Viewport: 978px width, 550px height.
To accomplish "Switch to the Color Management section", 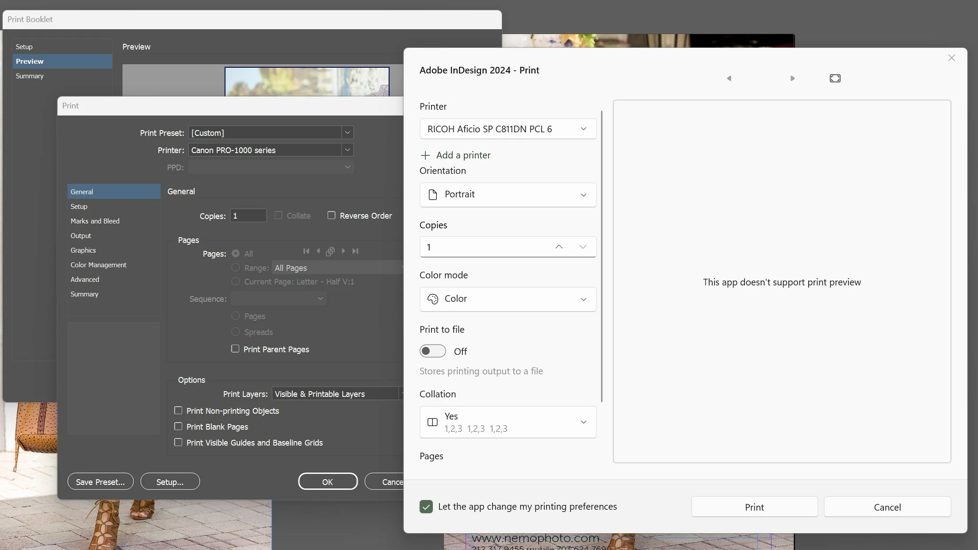I will click(x=99, y=265).
